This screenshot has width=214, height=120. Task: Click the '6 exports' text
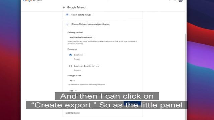(x=78, y=70)
